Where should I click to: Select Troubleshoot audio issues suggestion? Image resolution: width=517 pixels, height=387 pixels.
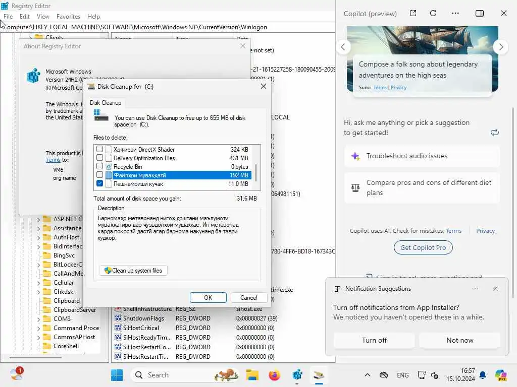(422, 156)
